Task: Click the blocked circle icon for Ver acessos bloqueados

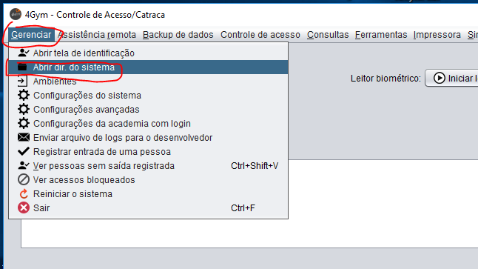Action: (24, 179)
